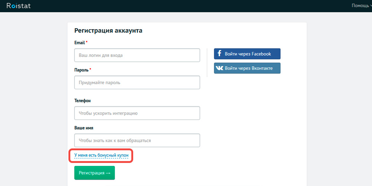Click the Пароль password field
Screen dimensions: 372x186
click(137, 82)
